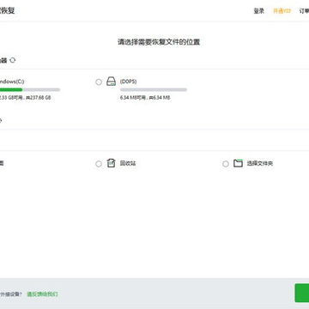Click the (DOPS) drive name text
This screenshot has height=309, width=309.
coord(128,82)
